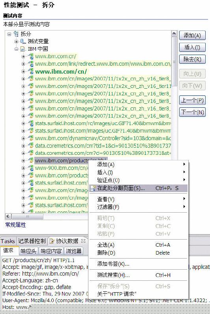This screenshot has width=210, height=314.
Task: Collapse the 拆分 root node
Action: 9,34
